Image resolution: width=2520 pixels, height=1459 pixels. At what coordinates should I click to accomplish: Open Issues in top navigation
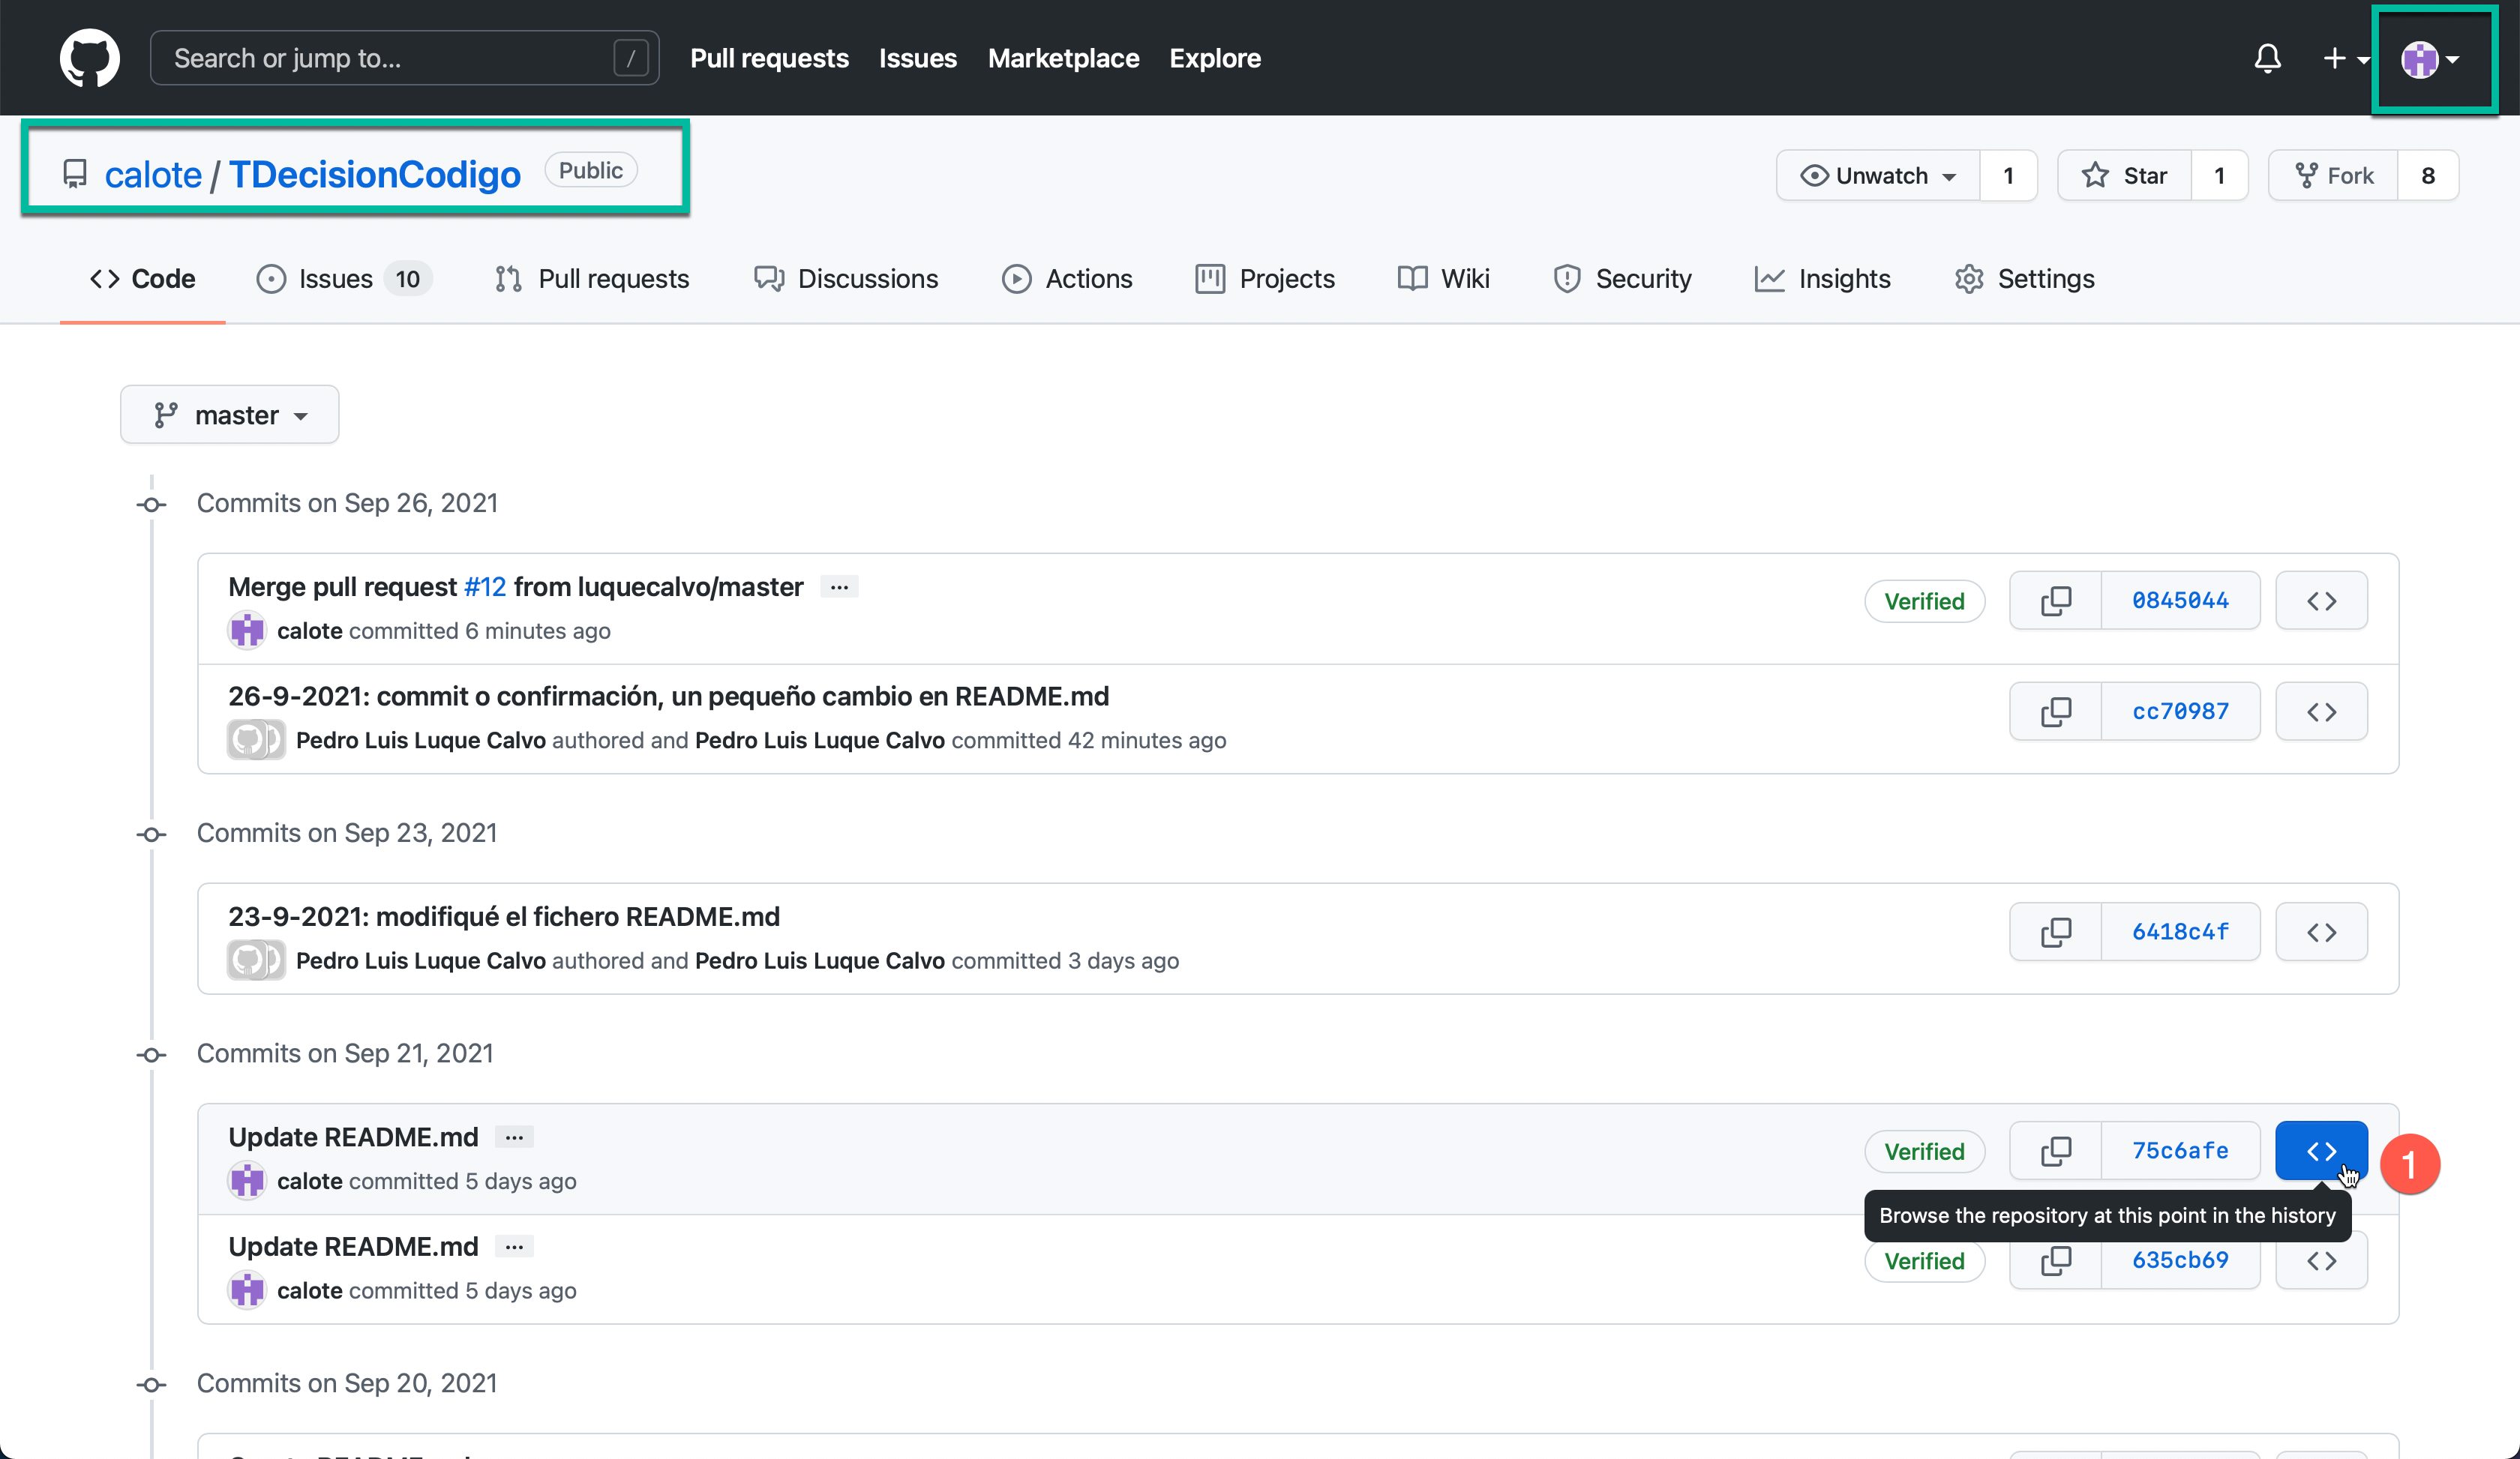click(x=917, y=58)
